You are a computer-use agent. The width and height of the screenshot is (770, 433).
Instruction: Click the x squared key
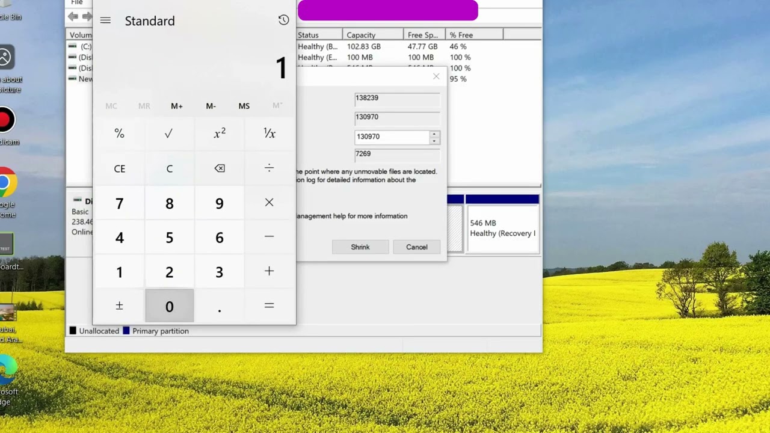click(x=220, y=134)
